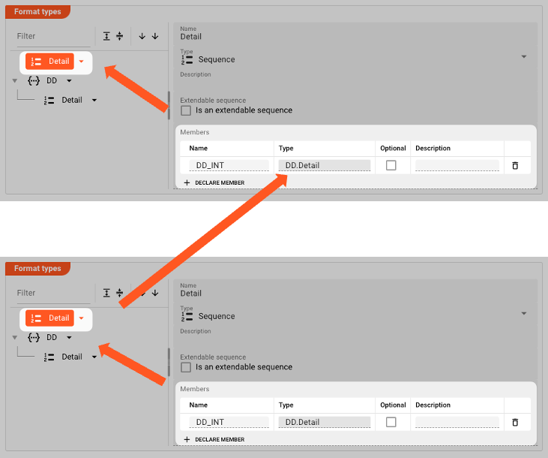The image size is (548, 458).
Task: Click the Filter field in upper panel
Action: [x=52, y=36]
